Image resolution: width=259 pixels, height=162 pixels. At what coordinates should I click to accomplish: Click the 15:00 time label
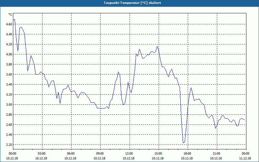(x=159, y=154)
